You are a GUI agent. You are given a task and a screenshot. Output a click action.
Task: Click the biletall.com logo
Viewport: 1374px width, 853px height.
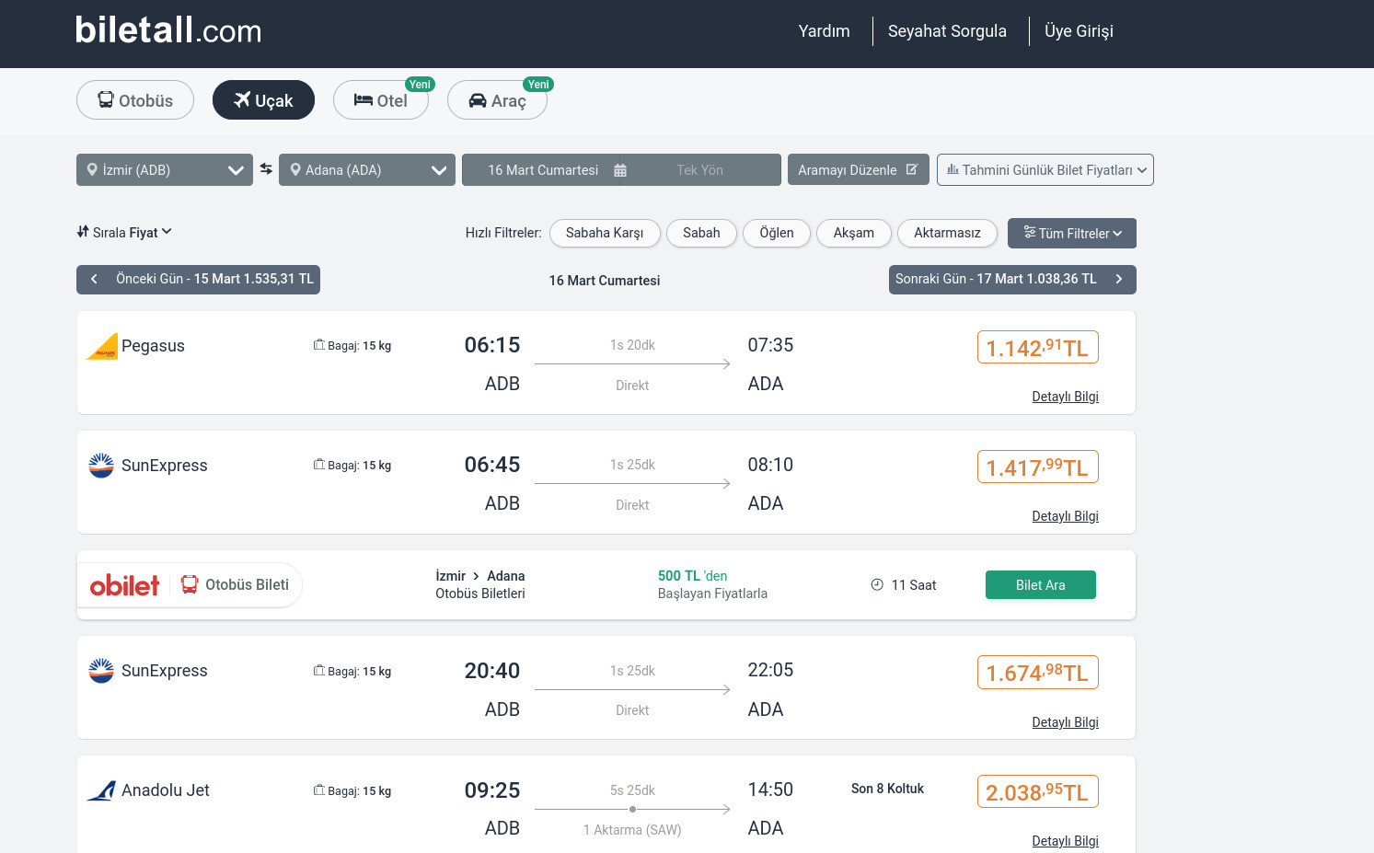click(x=168, y=30)
